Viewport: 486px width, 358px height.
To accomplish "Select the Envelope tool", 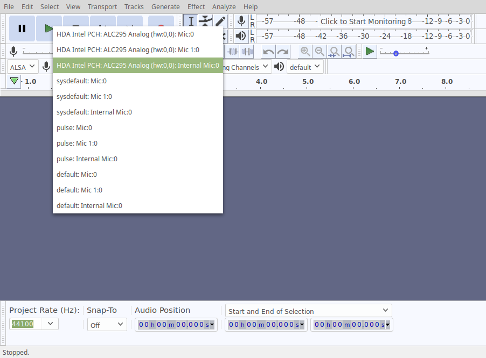I will point(205,22).
